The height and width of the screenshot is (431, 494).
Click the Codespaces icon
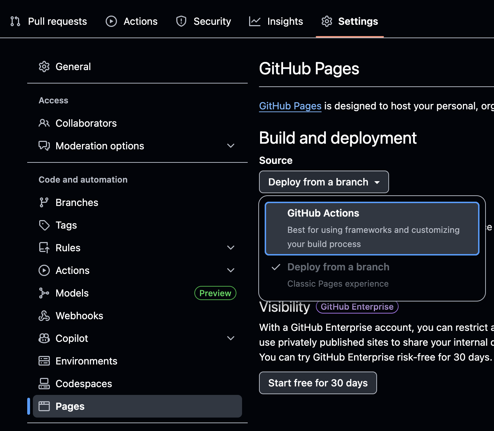[44, 384]
